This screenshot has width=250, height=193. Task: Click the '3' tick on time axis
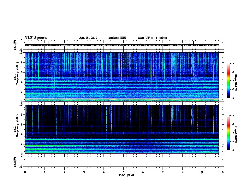pos(84,172)
